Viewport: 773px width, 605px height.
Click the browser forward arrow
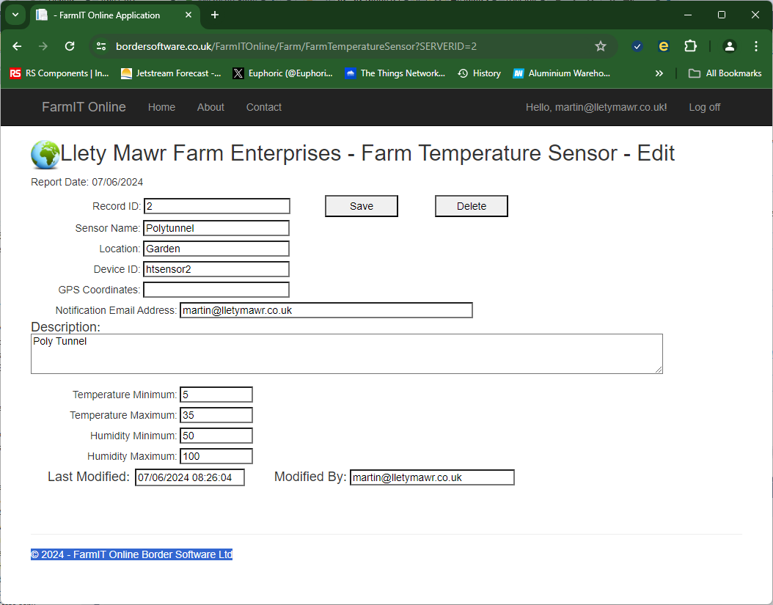coord(43,46)
